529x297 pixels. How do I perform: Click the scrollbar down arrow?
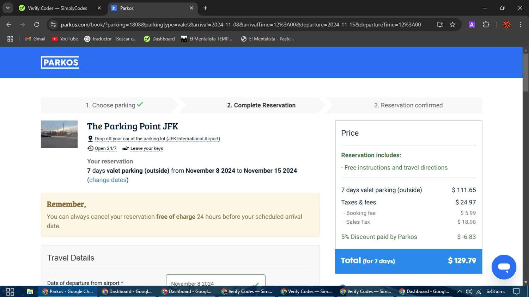point(526,282)
